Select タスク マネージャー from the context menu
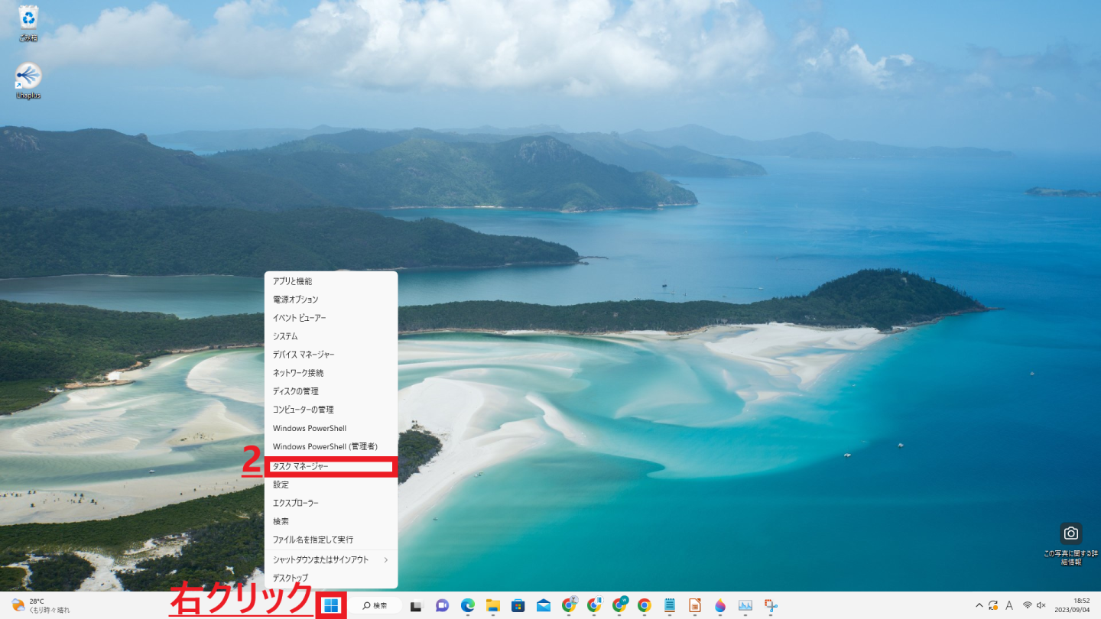Image resolution: width=1101 pixels, height=619 pixels. pyautogui.click(x=330, y=465)
